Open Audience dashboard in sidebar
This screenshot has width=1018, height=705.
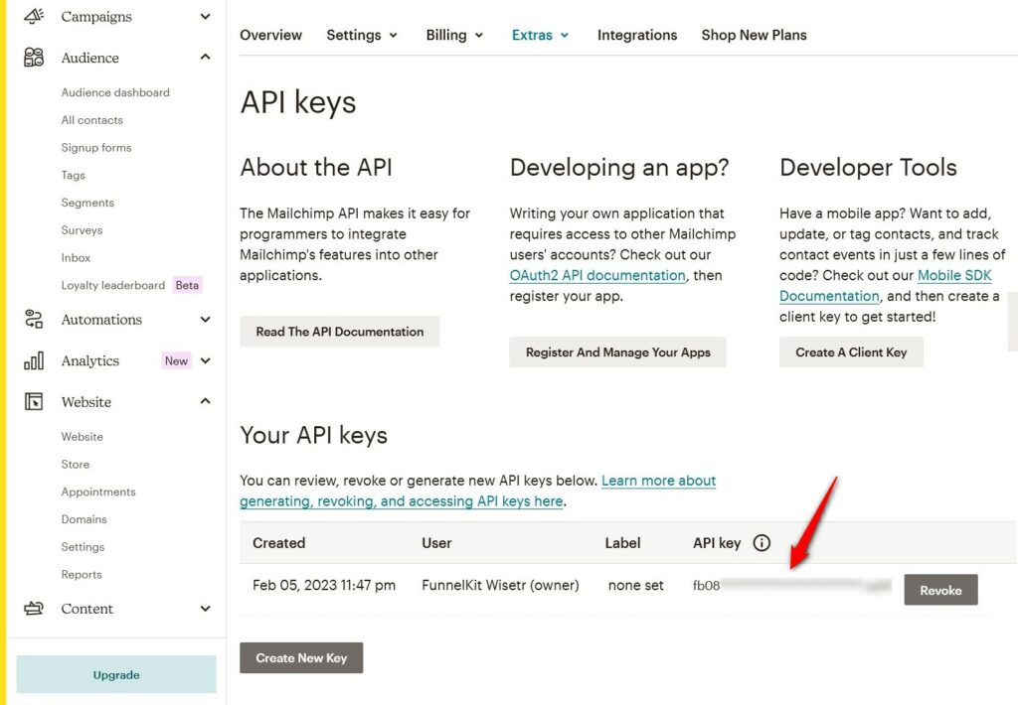[x=115, y=92]
